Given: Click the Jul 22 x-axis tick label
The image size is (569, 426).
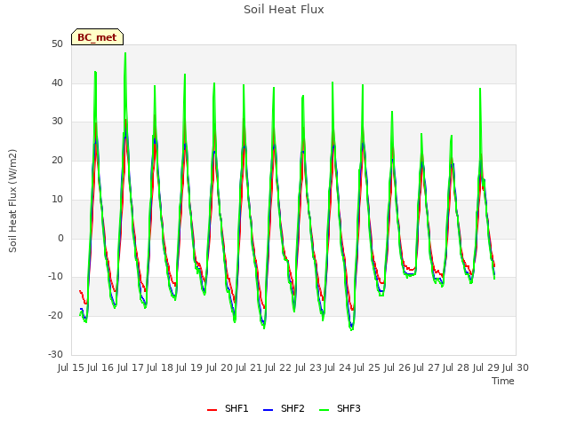Looking at the screenshot, I should tap(278, 367).
